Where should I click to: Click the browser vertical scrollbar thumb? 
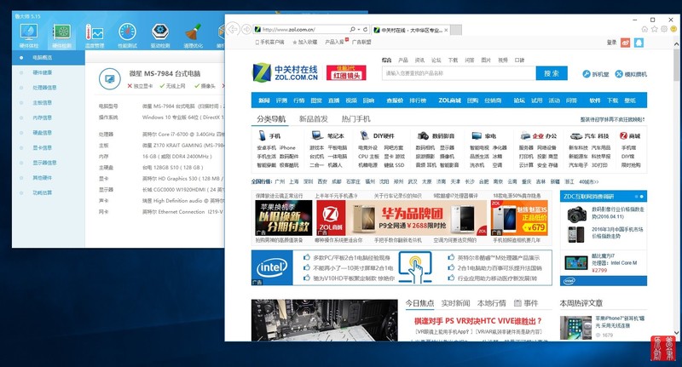[x=676, y=64]
